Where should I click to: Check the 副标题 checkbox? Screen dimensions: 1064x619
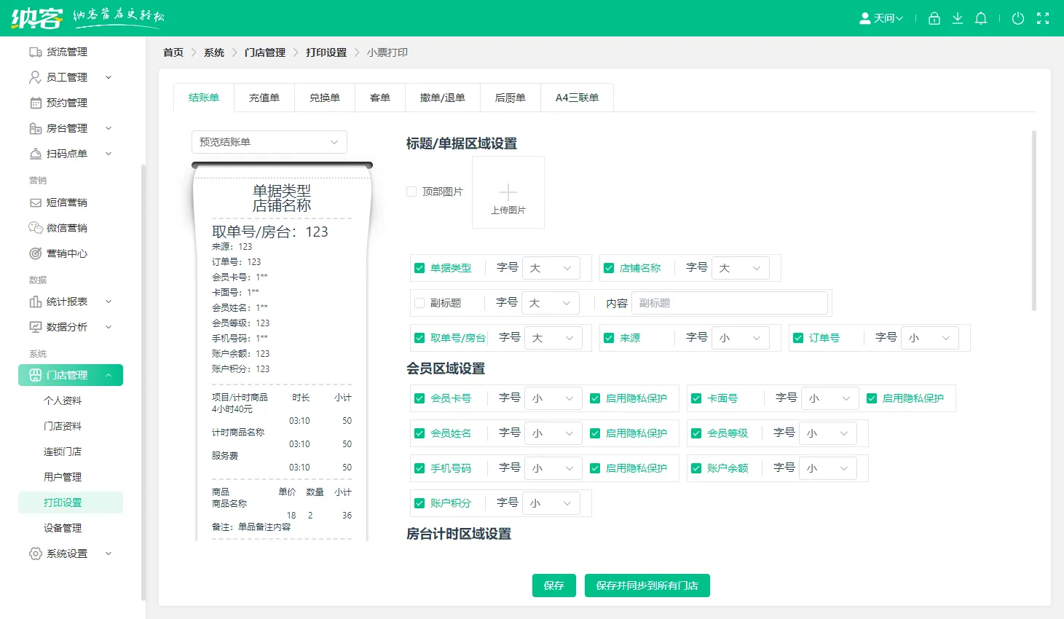click(419, 303)
